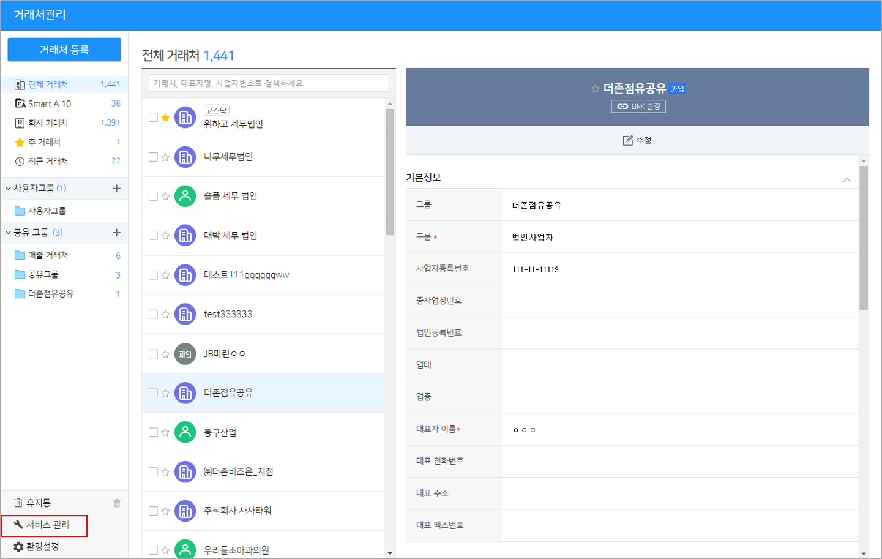The image size is (882, 559).
Task: Click the green person avatar of 슬픔 세무 법인
Action: 185,196
